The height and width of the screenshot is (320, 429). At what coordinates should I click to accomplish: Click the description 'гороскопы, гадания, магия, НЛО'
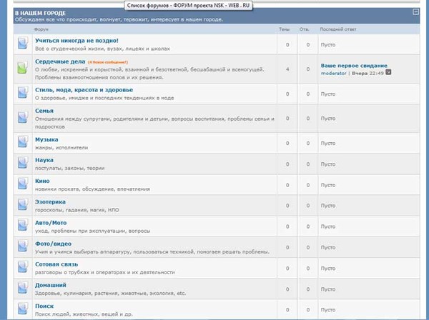(x=77, y=210)
